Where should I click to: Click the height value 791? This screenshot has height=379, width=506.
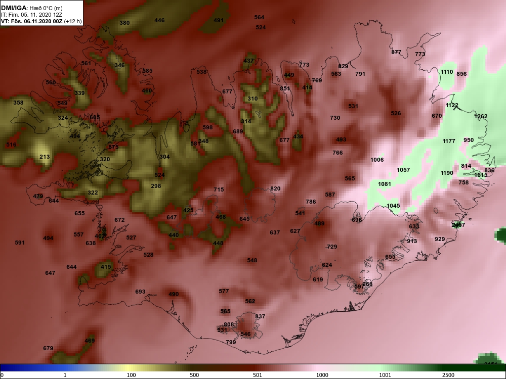click(360, 74)
